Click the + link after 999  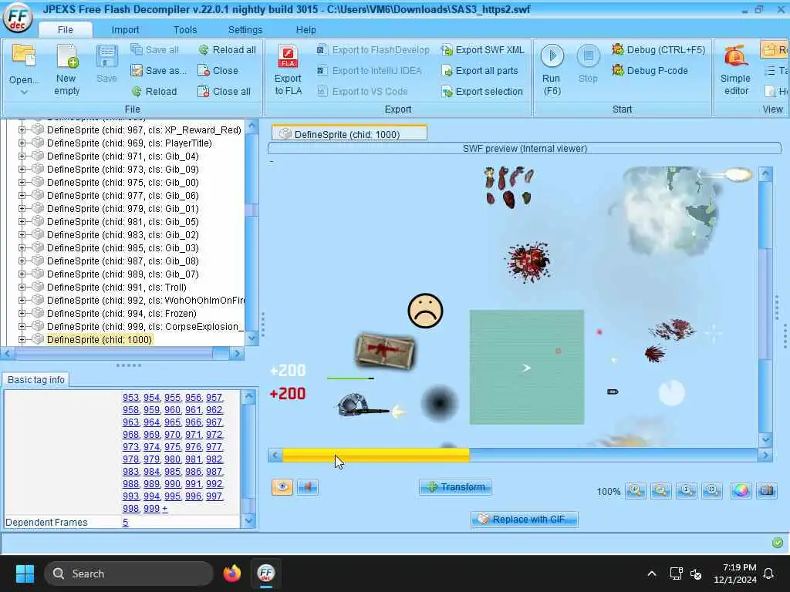pos(165,509)
